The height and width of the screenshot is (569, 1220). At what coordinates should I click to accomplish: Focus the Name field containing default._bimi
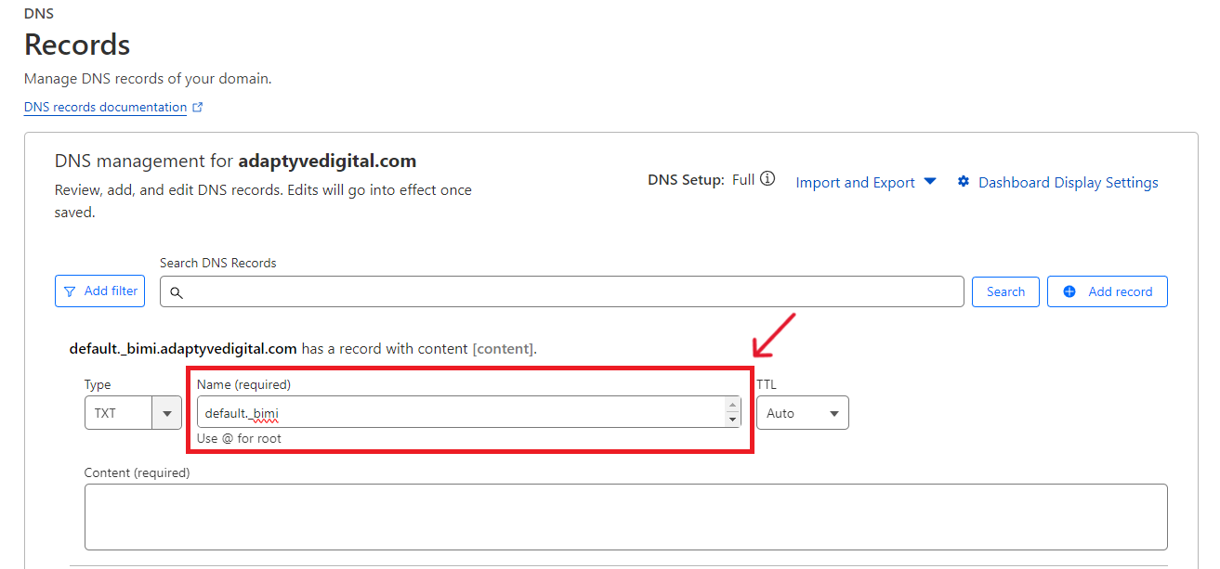[460, 413]
